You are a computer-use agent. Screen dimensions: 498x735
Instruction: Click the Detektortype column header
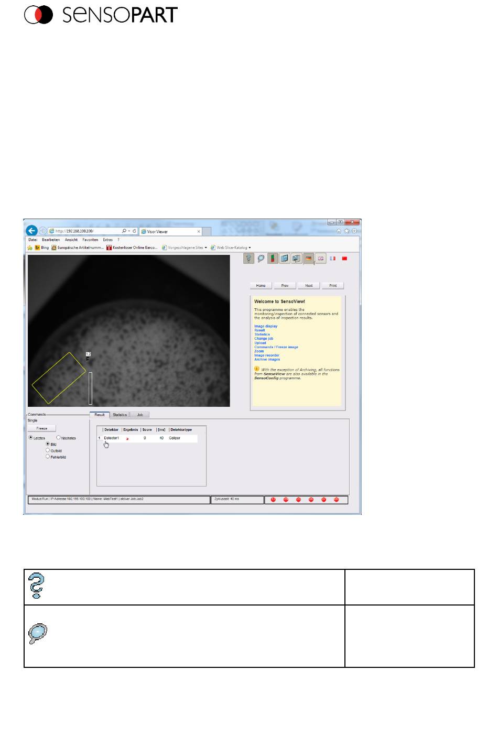[x=181, y=430]
